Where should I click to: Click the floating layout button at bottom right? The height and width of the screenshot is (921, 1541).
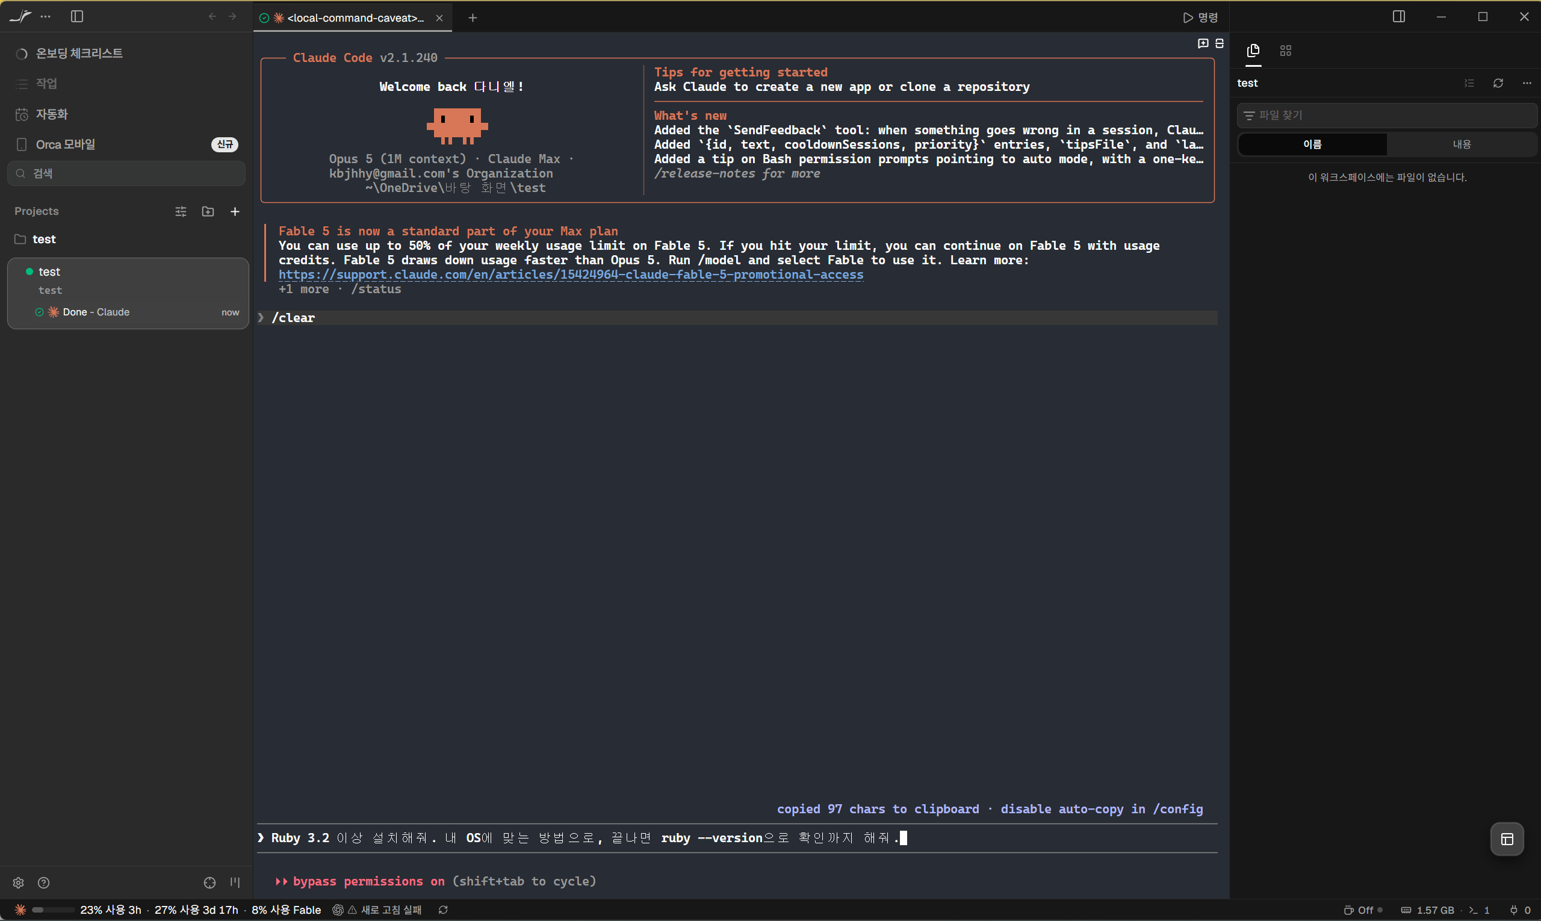tap(1507, 839)
